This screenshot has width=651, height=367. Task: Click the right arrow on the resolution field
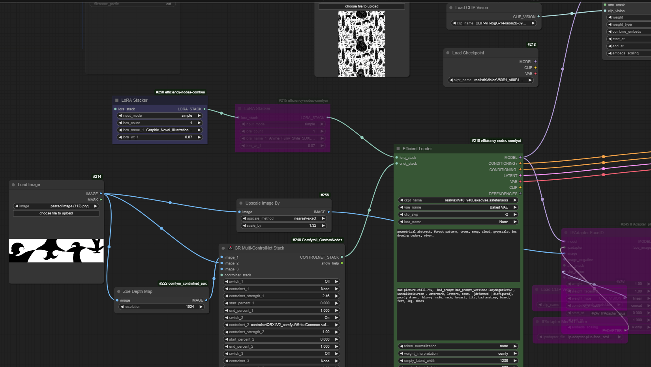click(201, 307)
